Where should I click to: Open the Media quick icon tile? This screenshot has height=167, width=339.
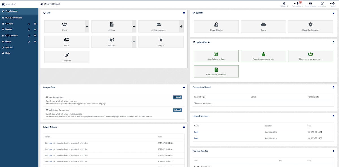tap(67, 41)
